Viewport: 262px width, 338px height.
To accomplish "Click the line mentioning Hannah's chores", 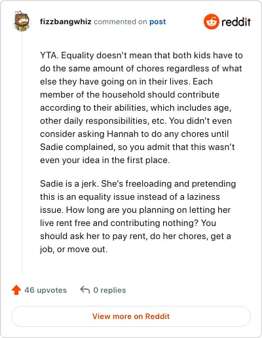I will pyautogui.click(x=134, y=134).
